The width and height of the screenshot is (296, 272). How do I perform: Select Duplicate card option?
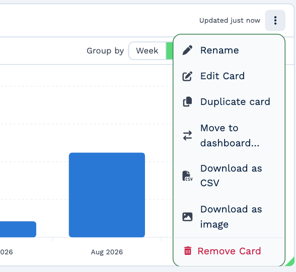pos(229,102)
